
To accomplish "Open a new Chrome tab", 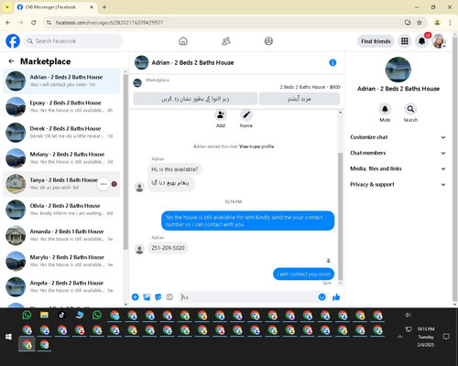I will 104,7.
